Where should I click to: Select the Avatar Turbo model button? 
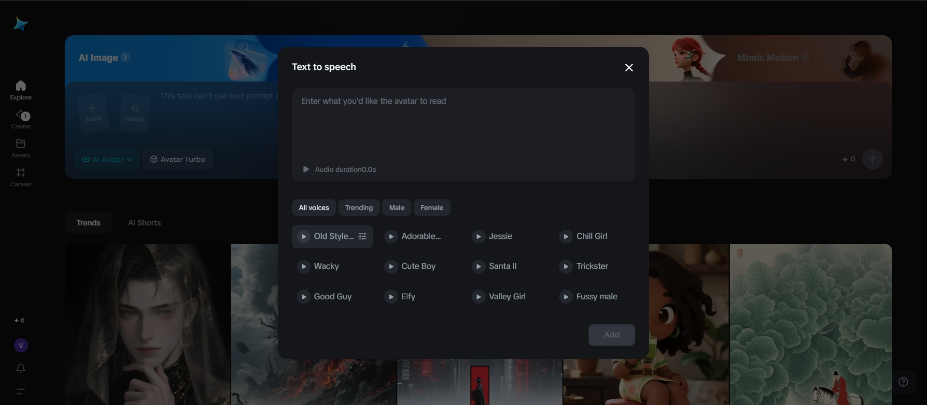178,159
